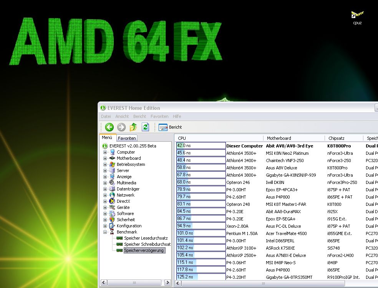The height and width of the screenshot is (288, 378).
Task: Click the Software tree icon
Action: click(x=112, y=214)
